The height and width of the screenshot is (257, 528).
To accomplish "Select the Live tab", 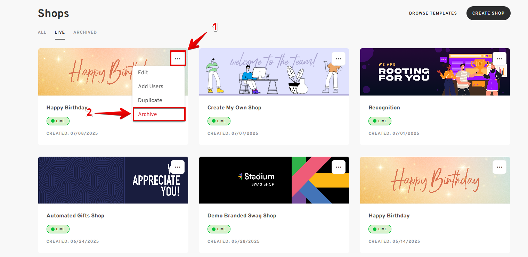I will click(x=60, y=32).
